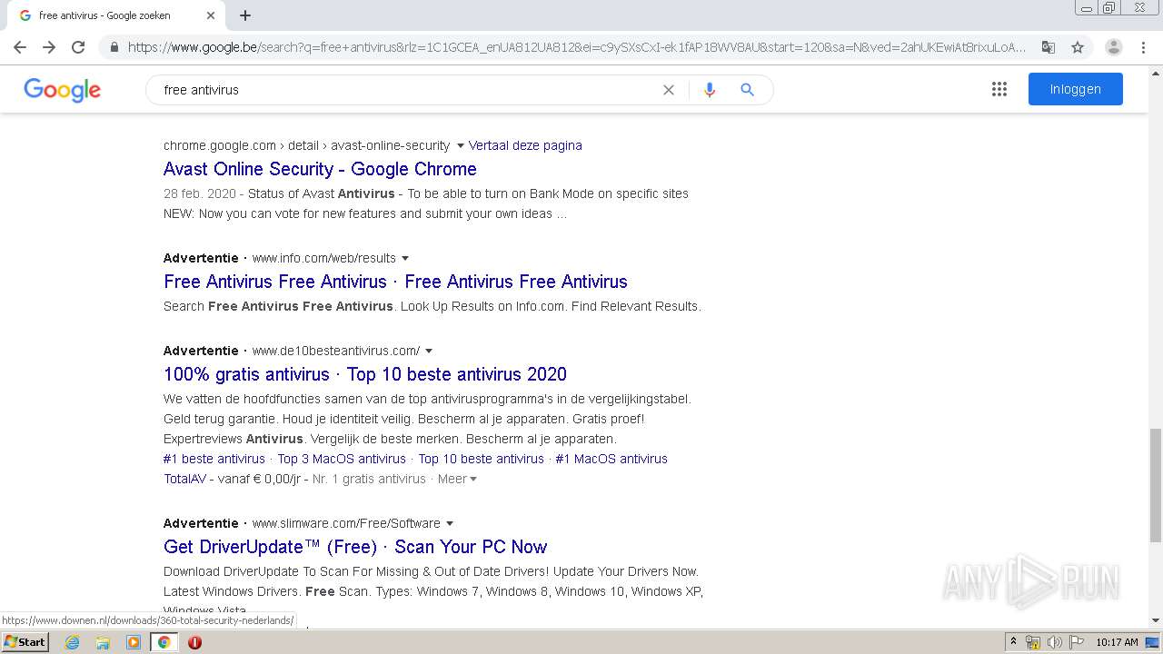This screenshot has height=654, width=1163.
Task: Open Chrome's three-dot menu
Action: (x=1143, y=47)
